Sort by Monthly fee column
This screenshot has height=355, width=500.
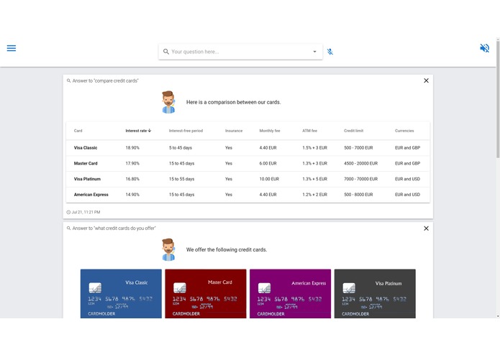tap(270, 131)
